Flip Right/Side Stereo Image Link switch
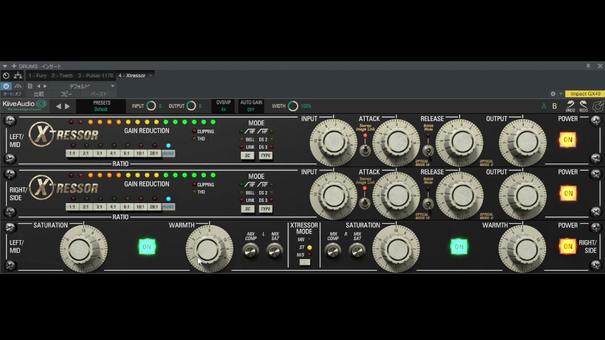 364,204
